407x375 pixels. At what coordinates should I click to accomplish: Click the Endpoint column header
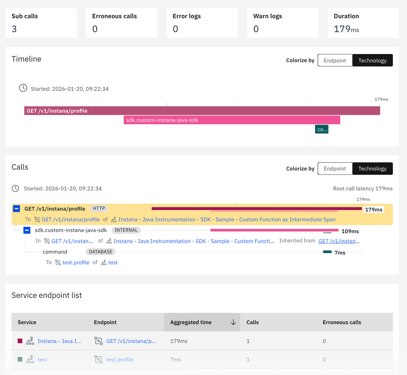[105, 322]
